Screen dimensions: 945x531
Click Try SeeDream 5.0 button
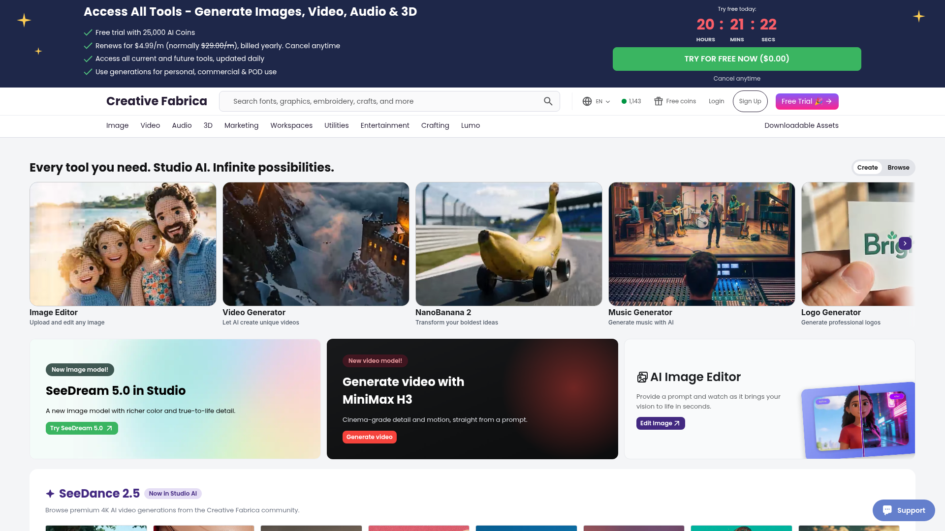pos(82,428)
